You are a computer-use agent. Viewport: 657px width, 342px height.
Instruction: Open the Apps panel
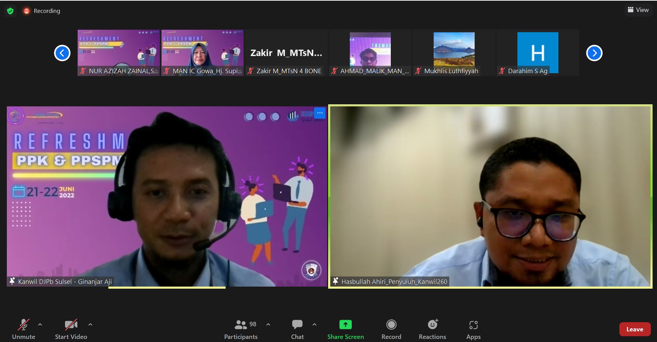click(x=473, y=329)
